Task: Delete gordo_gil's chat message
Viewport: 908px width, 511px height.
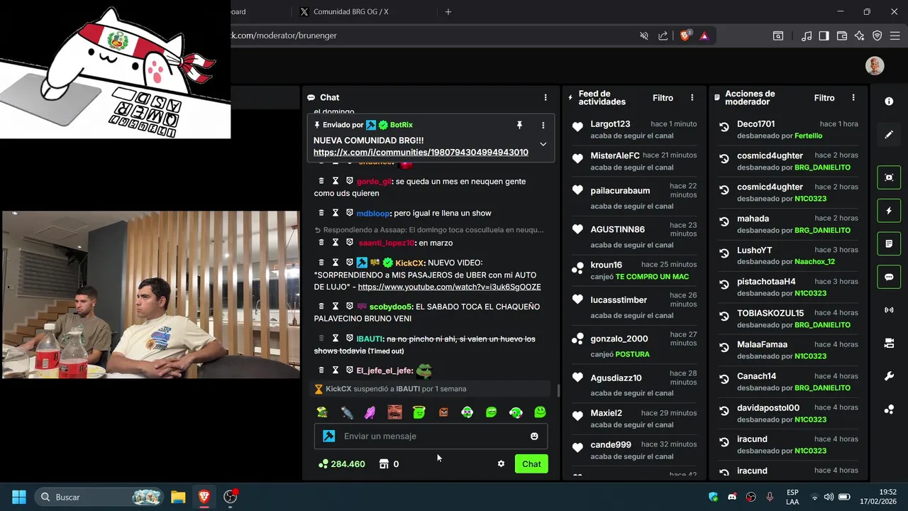Action: pyautogui.click(x=321, y=182)
